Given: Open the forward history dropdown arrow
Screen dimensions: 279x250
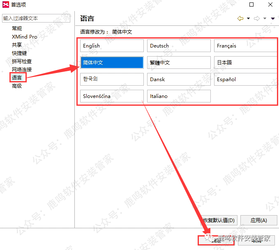Looking at the screenshot, I should 265,18.
